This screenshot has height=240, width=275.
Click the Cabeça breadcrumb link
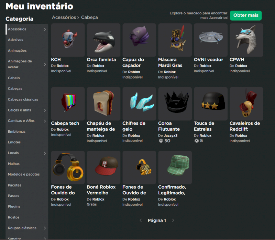(x=89, y=17)
